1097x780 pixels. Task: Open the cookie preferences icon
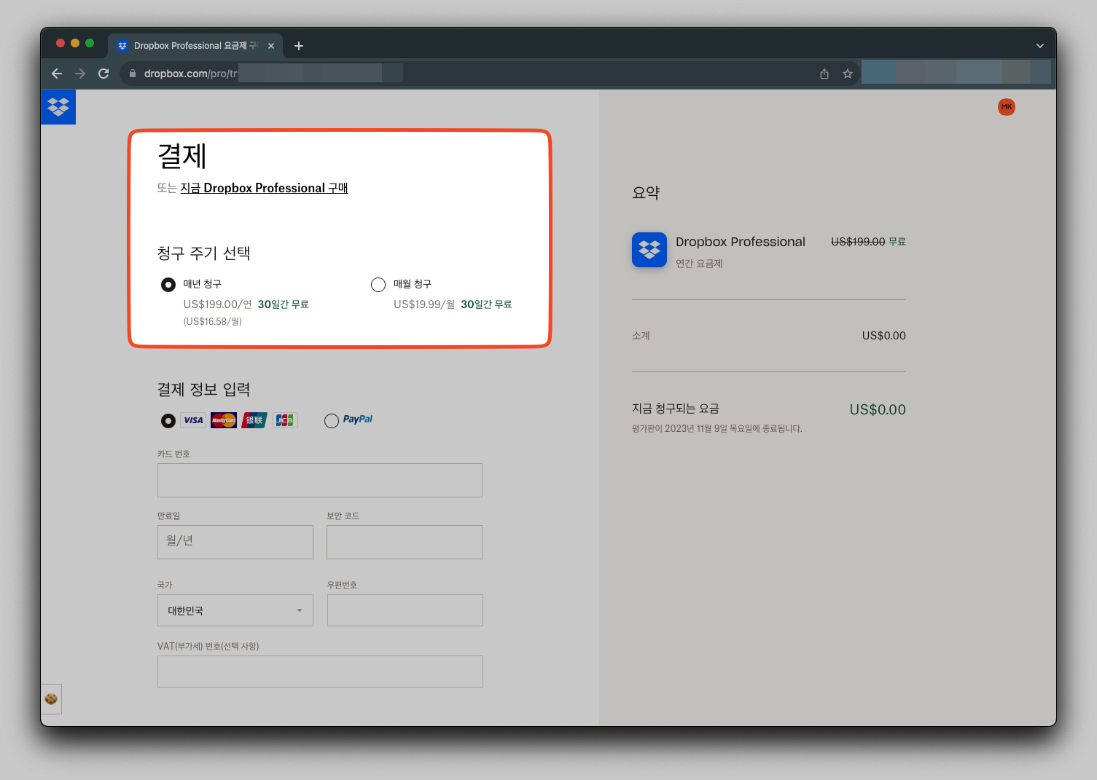pos(51,699)
